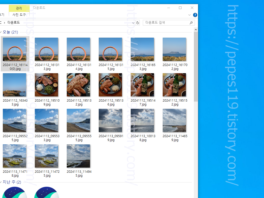Viewport: 264px width, 198px height.
Task: Maximize the 다운로드 window
Action: point(180,8)
